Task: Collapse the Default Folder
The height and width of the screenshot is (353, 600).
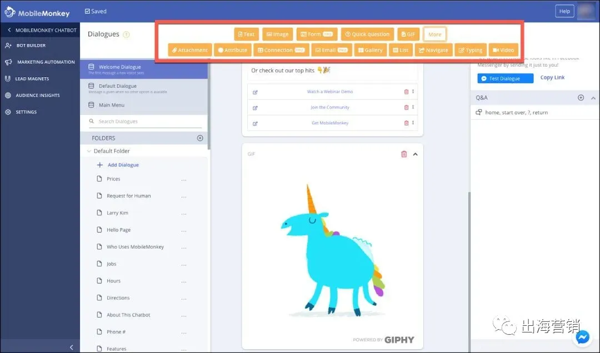Action: pyautogui.click(x=89, y=151)
